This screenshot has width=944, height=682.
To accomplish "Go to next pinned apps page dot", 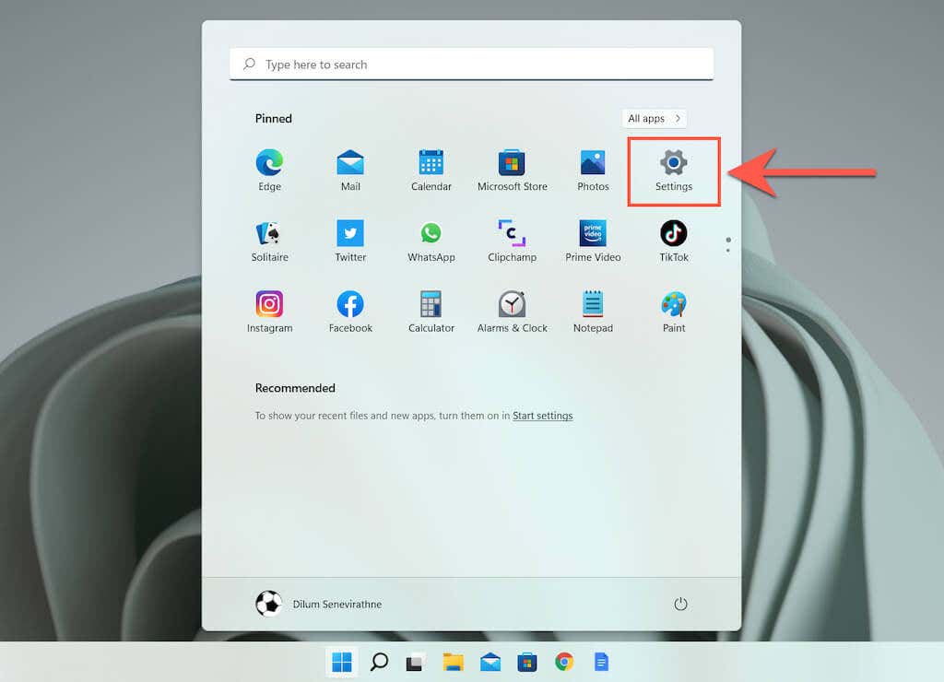I will [728, 250].
